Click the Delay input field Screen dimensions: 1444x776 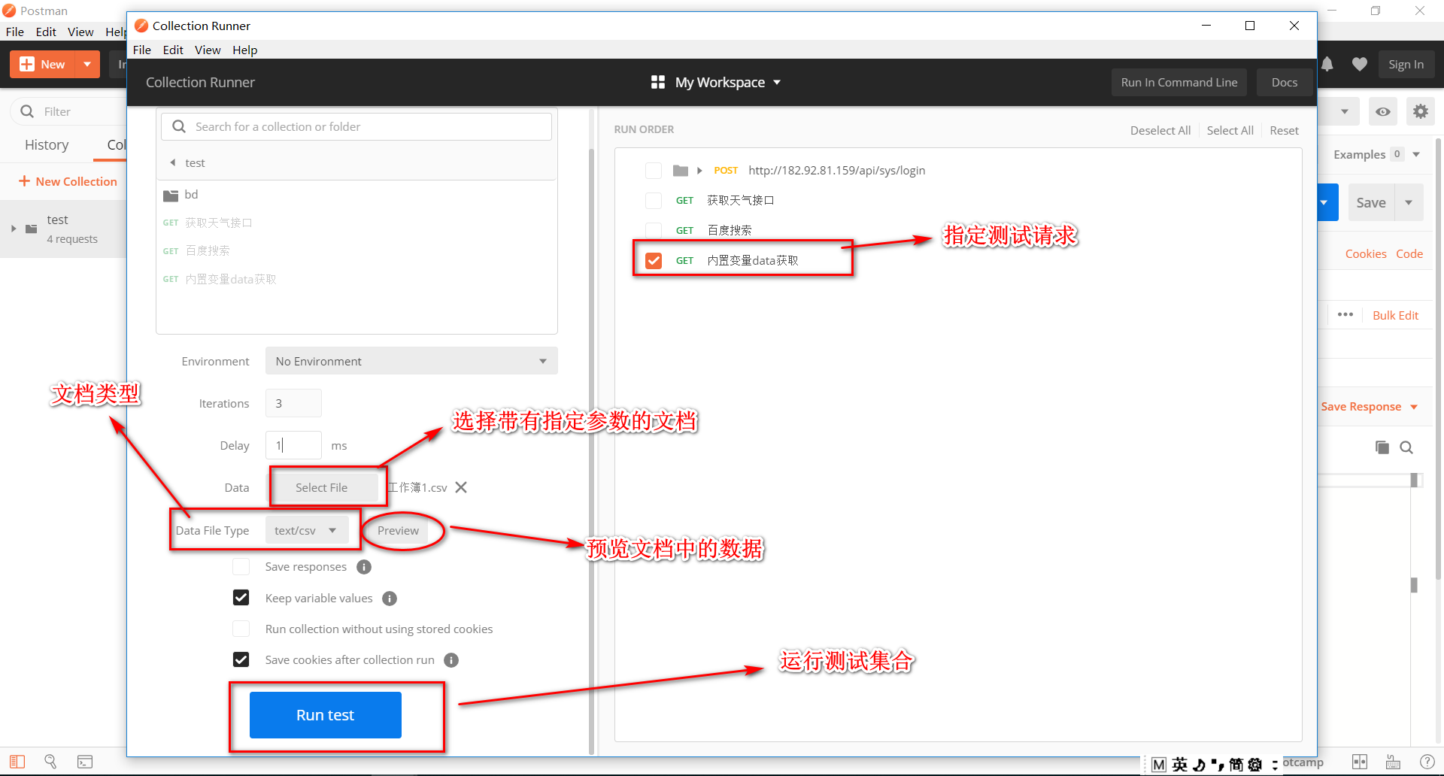pyautogui.click(x=293, y=445)
